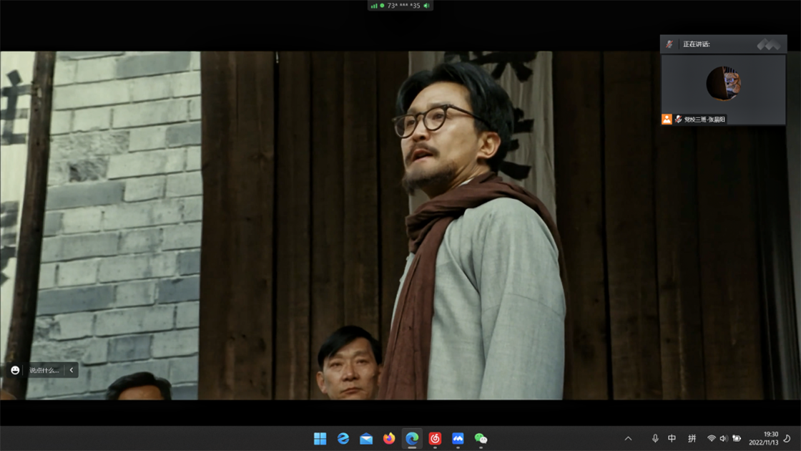Open the Mail app from the taskbar
This screenshot has width=801, height=451.
point(366,439)
